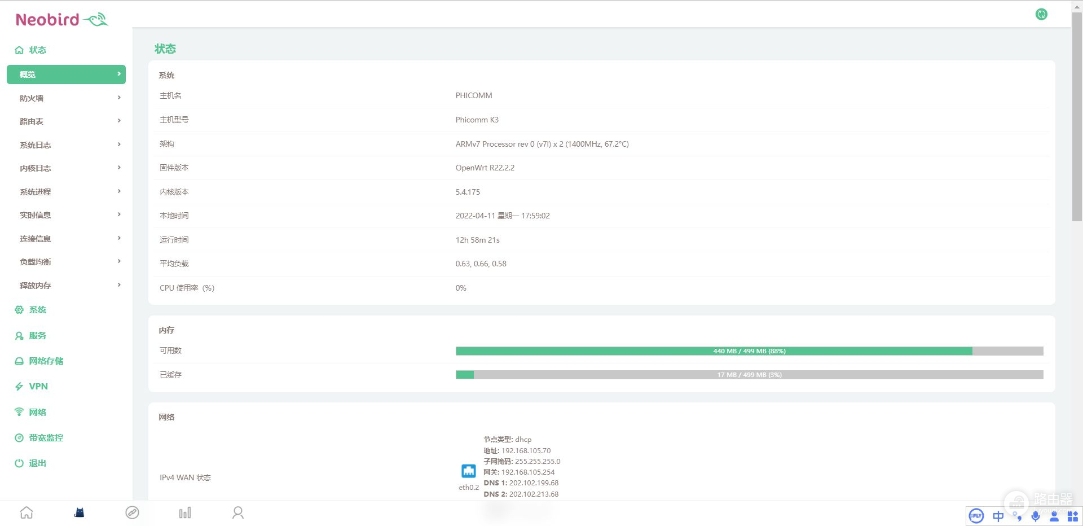The image size is (1083, 526).
Task: Open the iFLY toolbox grid icon
Action: click(x=1073, y=516)
